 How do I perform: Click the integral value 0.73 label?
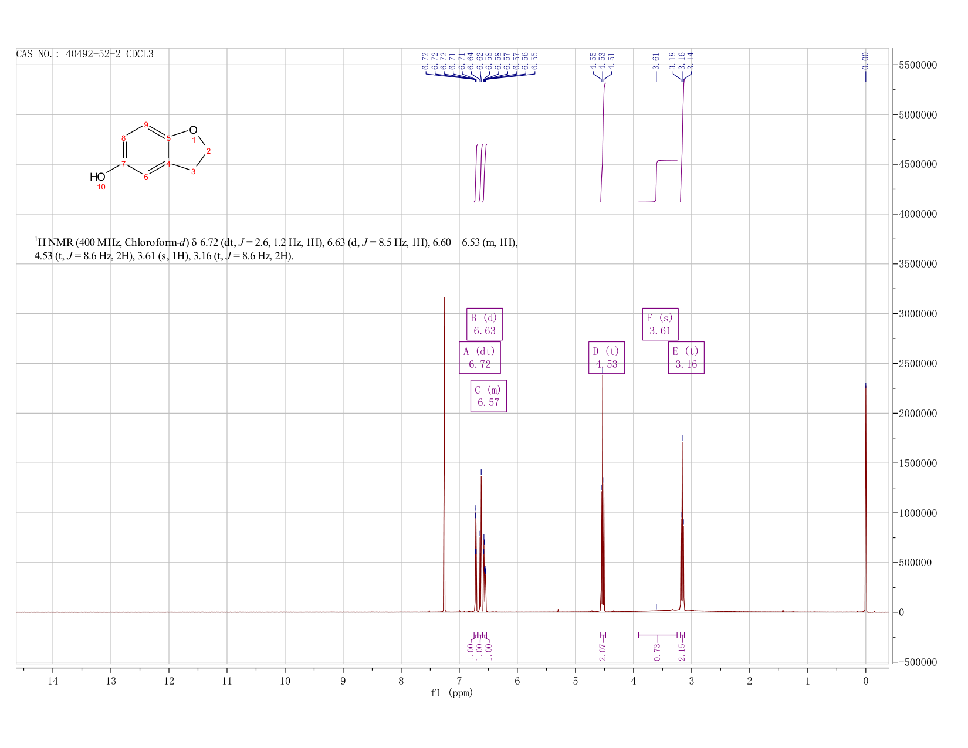657,651
